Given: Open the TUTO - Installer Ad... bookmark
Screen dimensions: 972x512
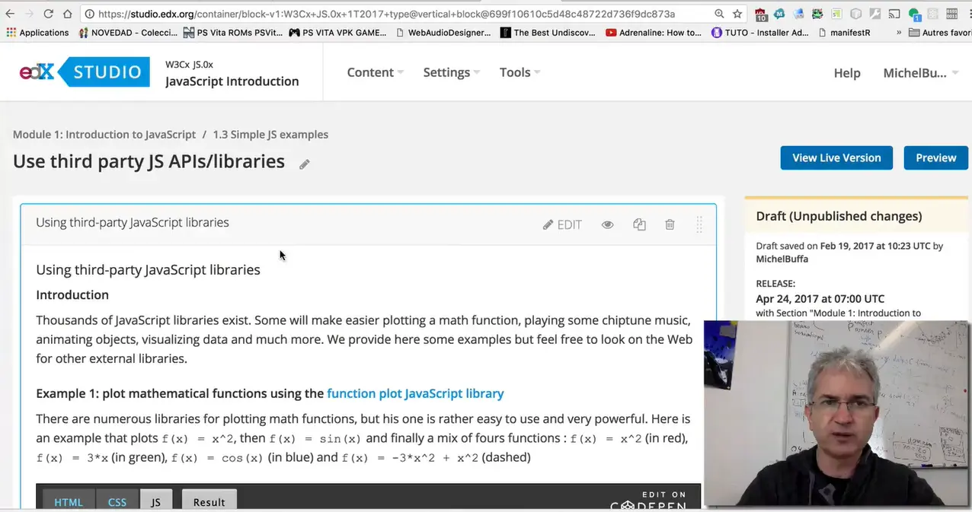Looking at the screenshot, I should click(759, 33).
